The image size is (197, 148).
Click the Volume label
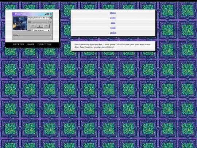(x=15, y=35)
